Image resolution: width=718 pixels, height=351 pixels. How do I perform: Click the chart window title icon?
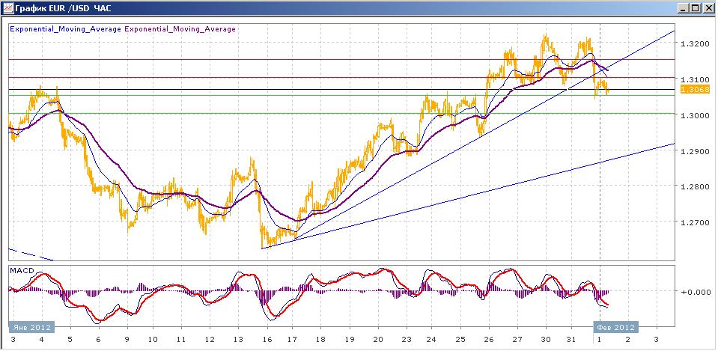pyautogui.click(x=7, y=7)
